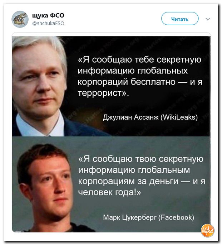Click the word WikiLeaks in parentheses
Viewport: 222px width, 245px height.
click(x=179, y=117)
